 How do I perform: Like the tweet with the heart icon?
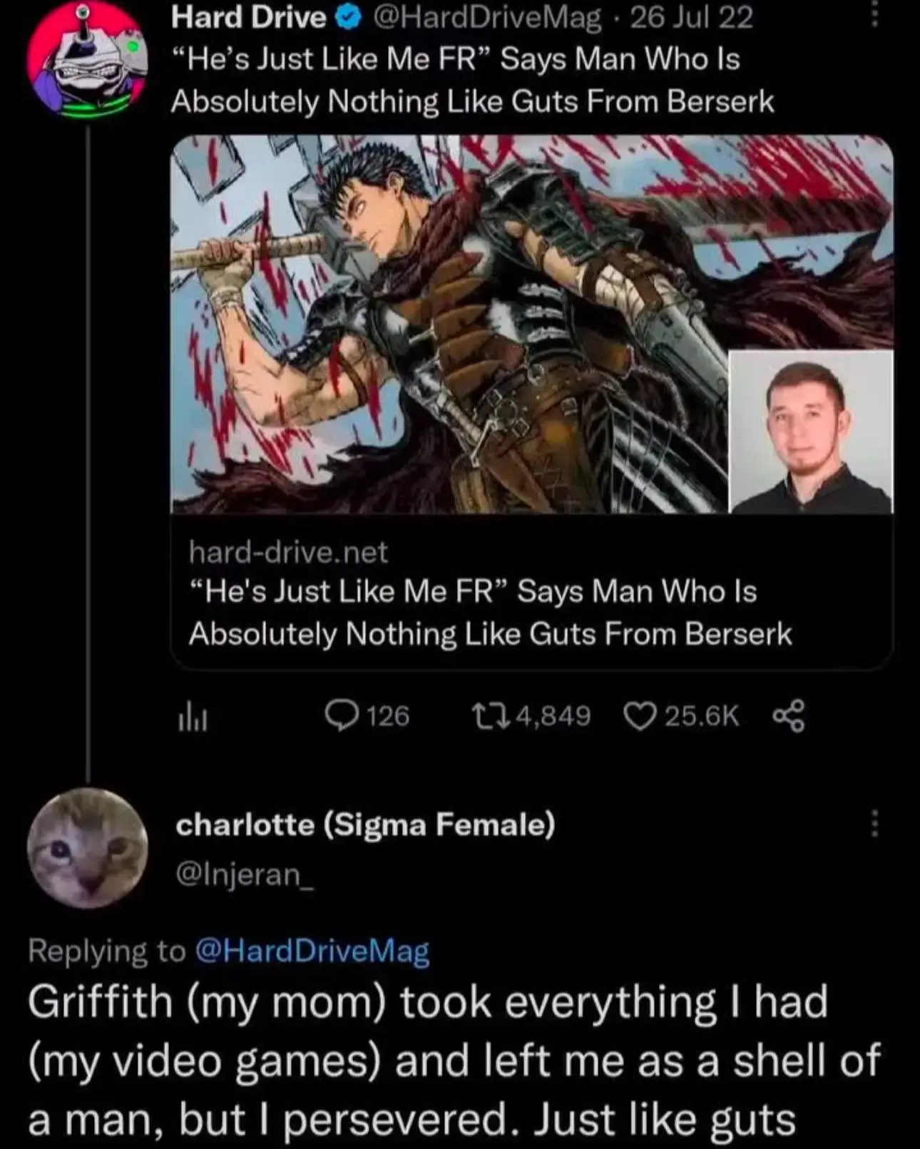[x=640, y=716]
